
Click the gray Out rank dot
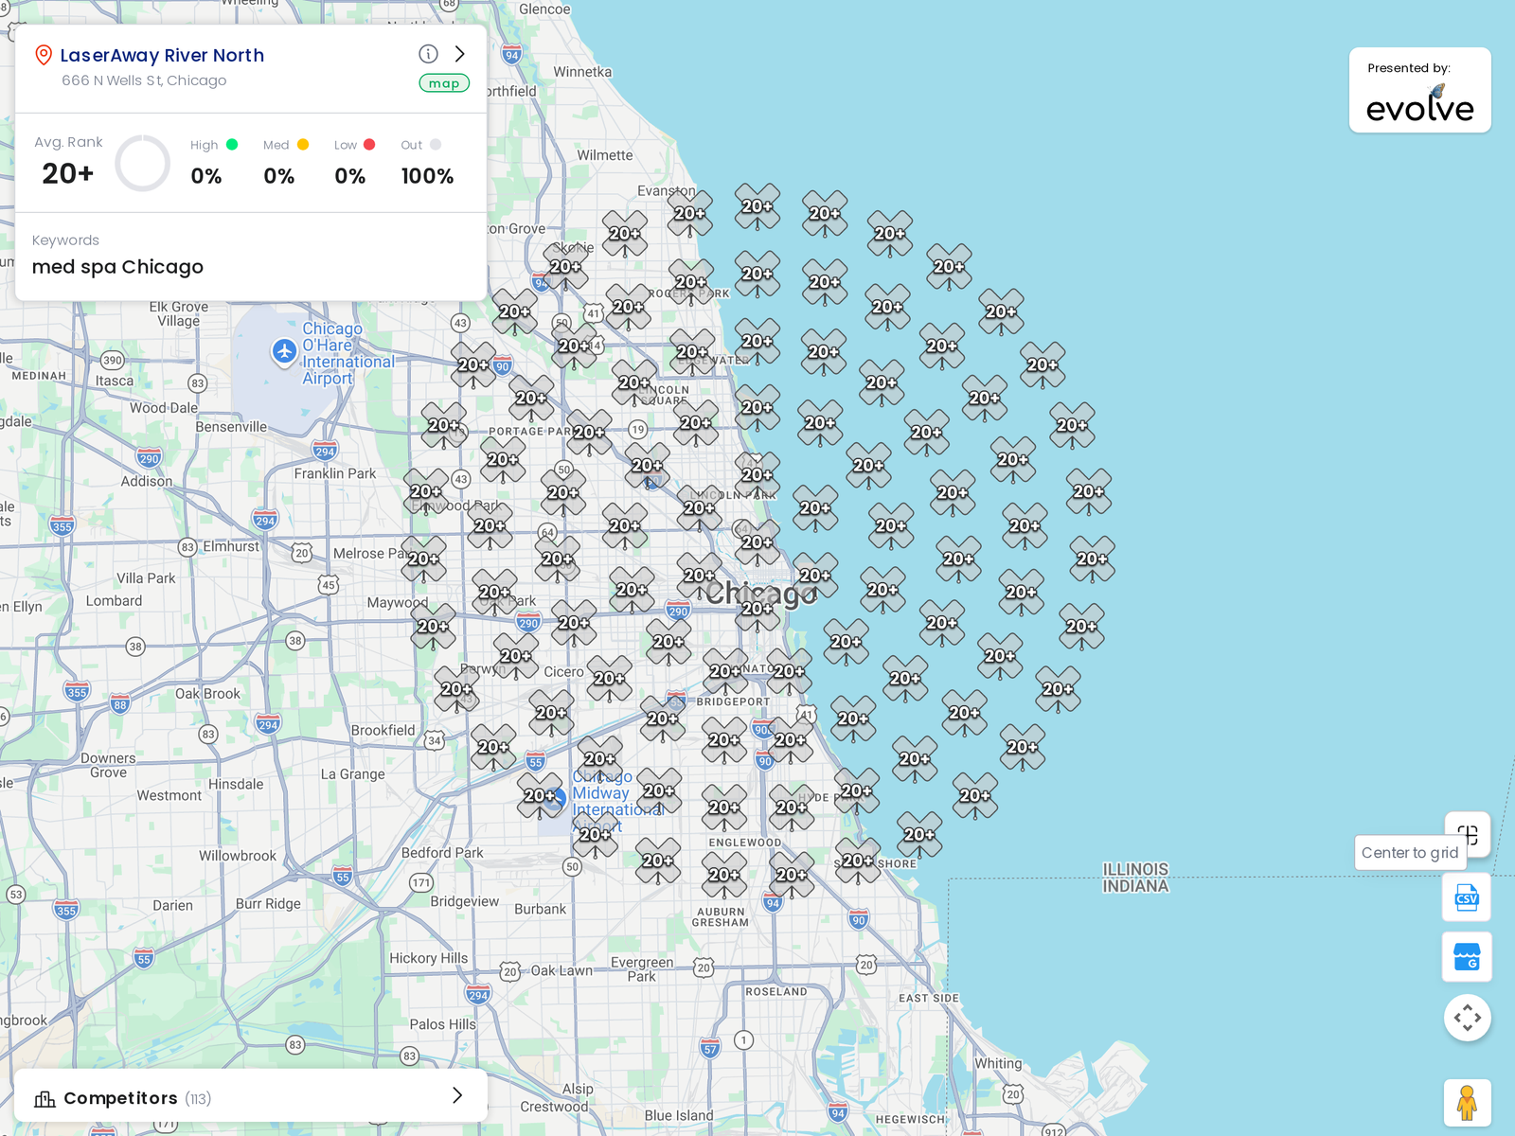click(x=436, y=145)
